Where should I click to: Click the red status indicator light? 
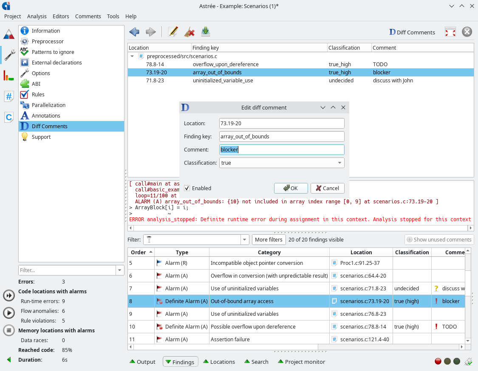438,361
